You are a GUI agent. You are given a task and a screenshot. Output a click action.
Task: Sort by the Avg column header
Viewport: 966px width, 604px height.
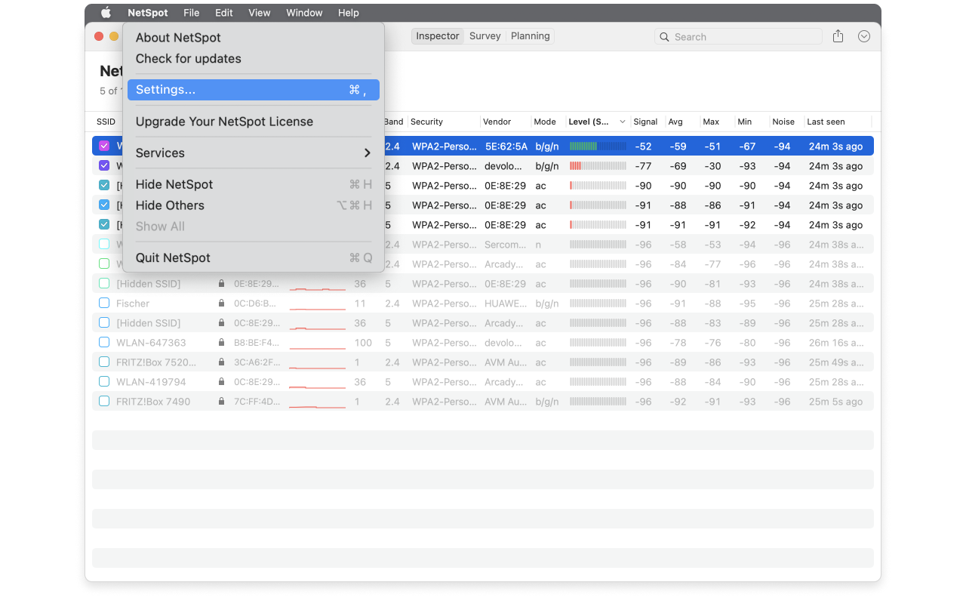pyautogui.click(x=675, y=122)
